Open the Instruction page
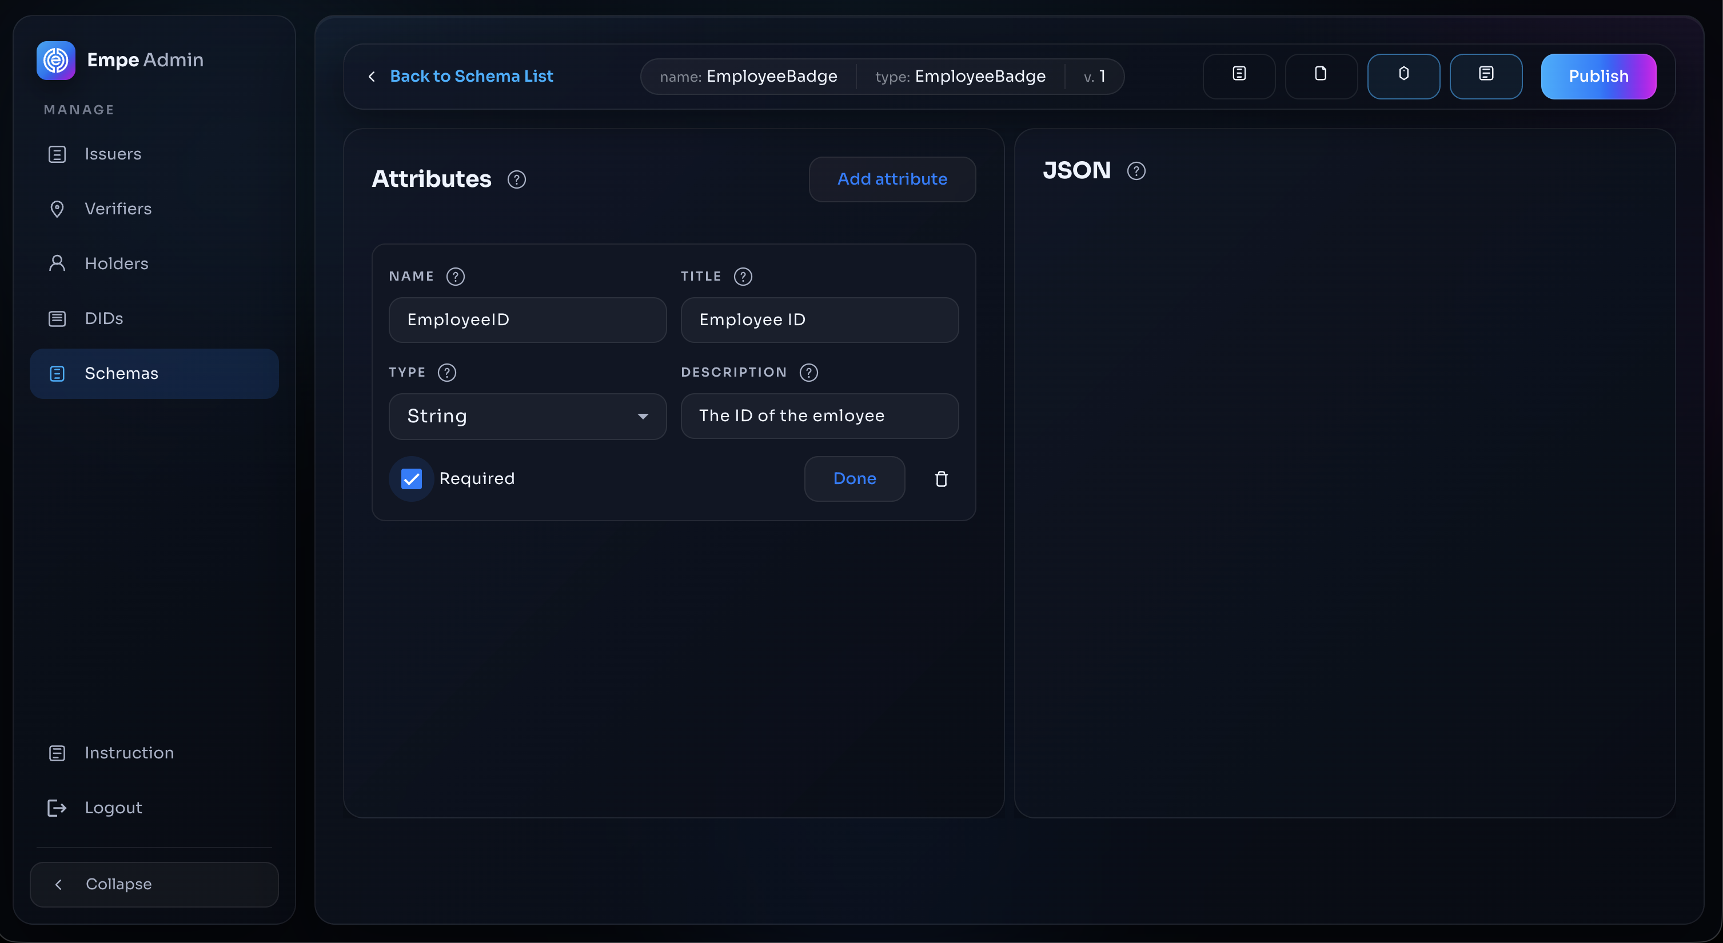 [154, 753]
